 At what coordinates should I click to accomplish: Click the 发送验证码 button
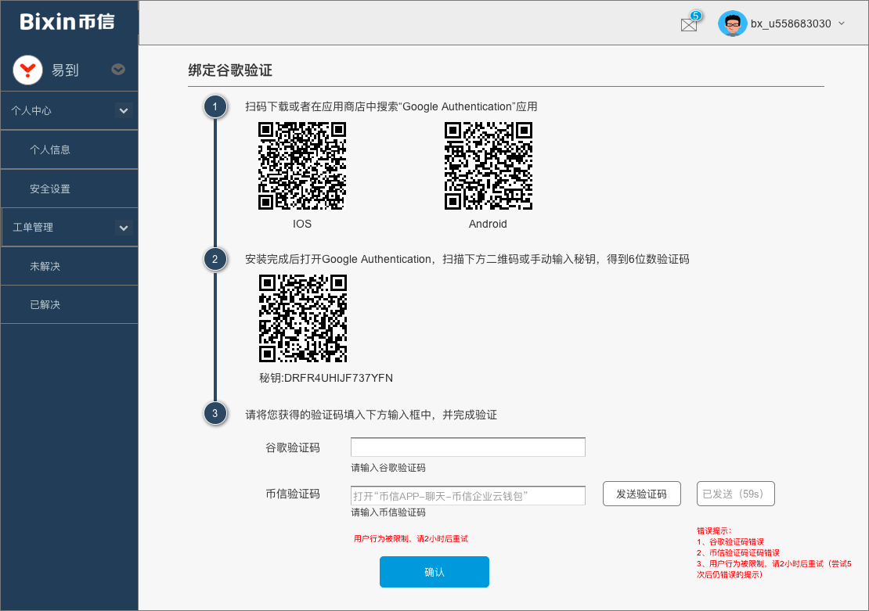pyautogui.click(x=641, y=494)
